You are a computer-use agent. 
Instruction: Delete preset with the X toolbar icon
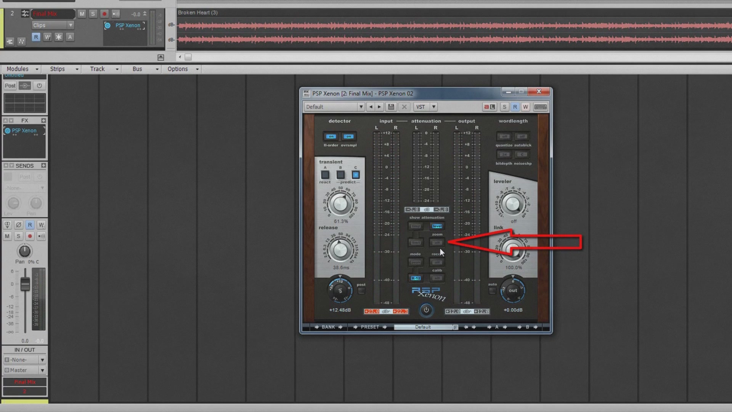tap(404, 107)
